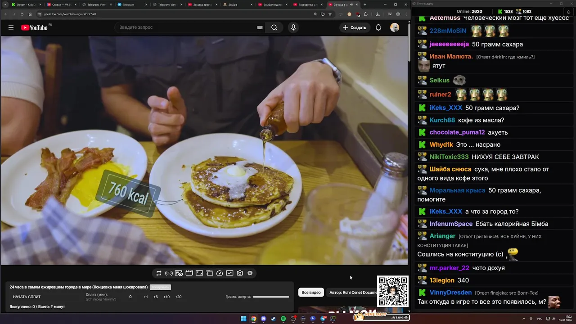Viewport: 576px width, 324px height.
Task: Open the Windows Start button
Action: pos(243,319)
